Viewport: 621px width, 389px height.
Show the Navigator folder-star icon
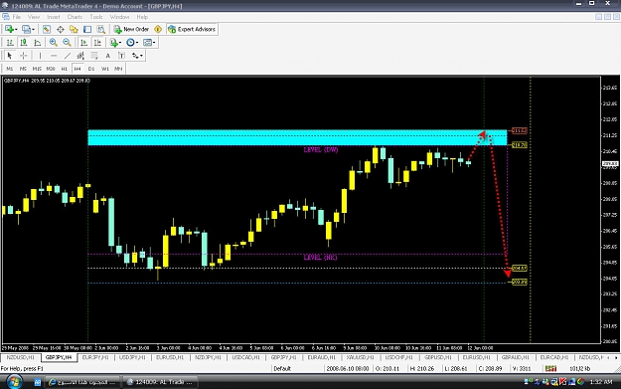[x=74, y=29]
